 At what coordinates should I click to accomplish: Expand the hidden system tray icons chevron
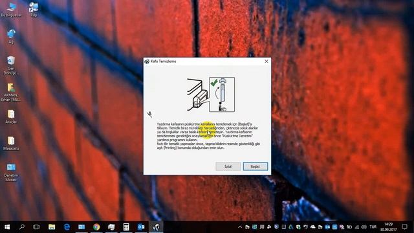[240, 227]
